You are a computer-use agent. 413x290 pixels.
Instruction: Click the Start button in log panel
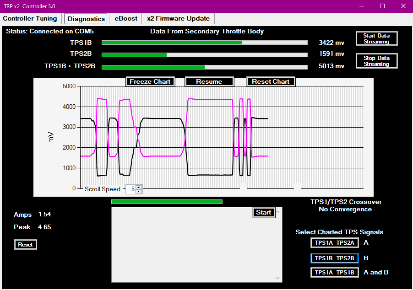coord(263,212)
